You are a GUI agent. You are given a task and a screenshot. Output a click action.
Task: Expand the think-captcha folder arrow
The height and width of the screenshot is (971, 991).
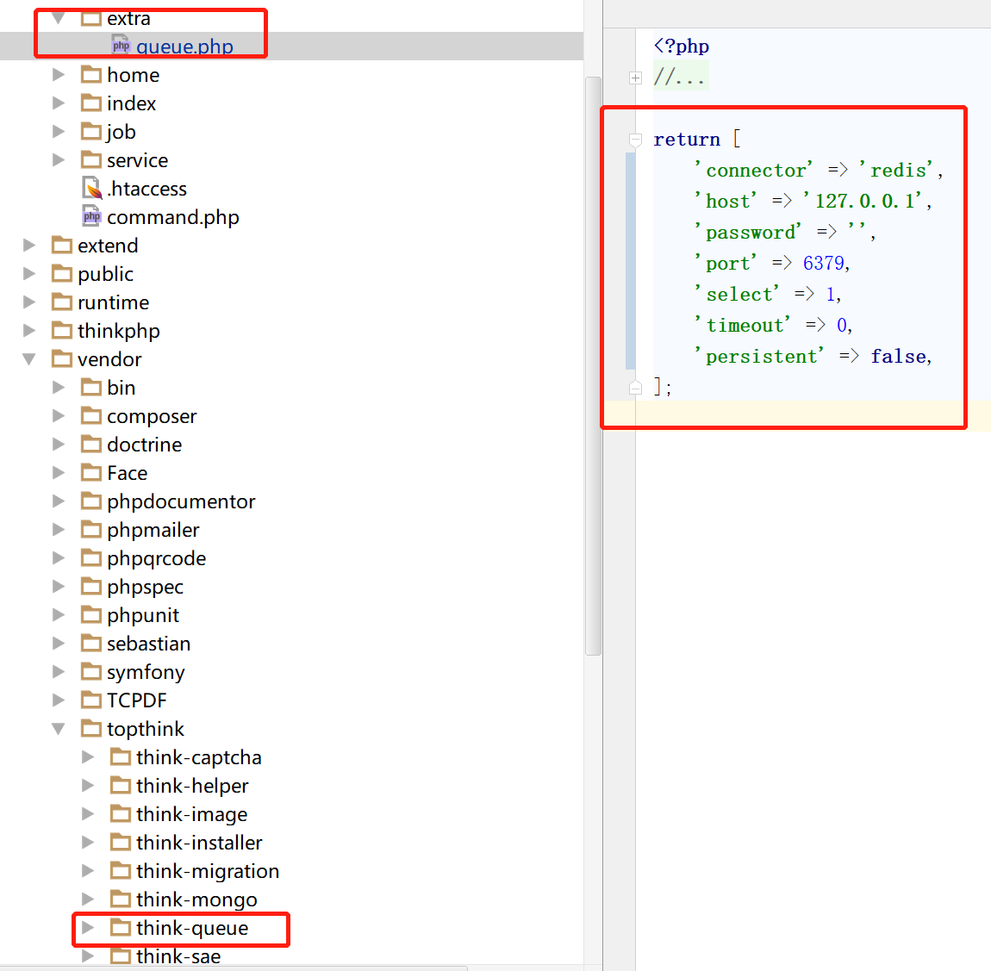click(x=88, y=756)
